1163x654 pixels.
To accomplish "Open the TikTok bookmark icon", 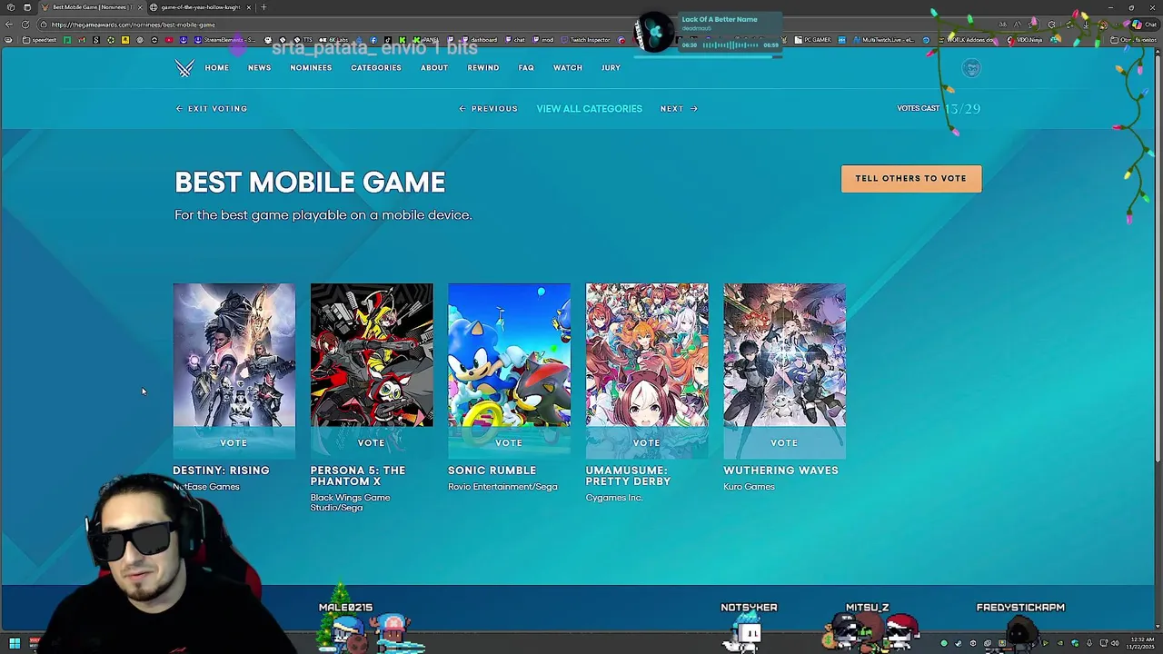I will point(387,40).
